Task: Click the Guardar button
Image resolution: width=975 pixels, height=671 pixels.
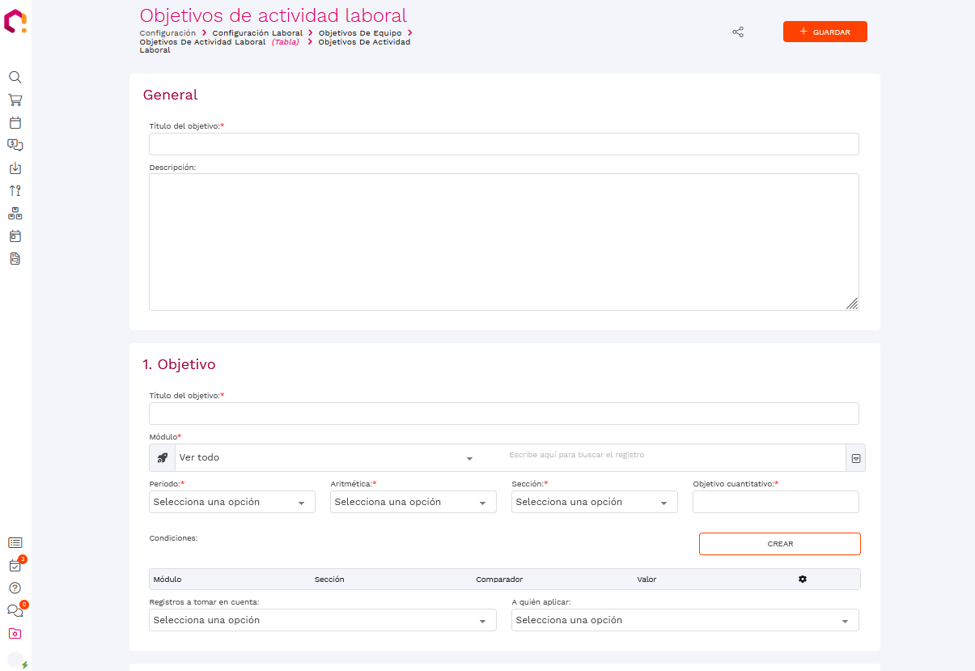Action: point(825,32)
